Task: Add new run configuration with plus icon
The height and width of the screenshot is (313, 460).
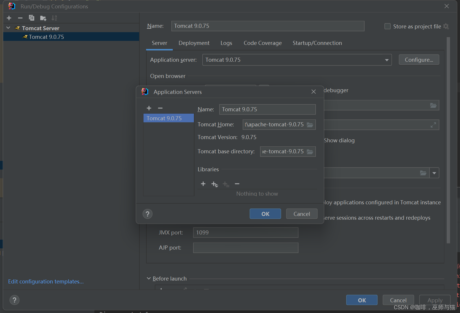Action: click(x=9, y=18)
